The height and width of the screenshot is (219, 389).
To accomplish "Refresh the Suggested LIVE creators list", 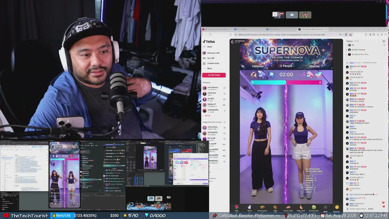I will [x=224, y=122].
